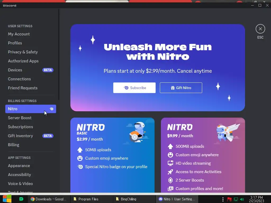Click the 2 Server Boosts gem icon

coord(170,180)
